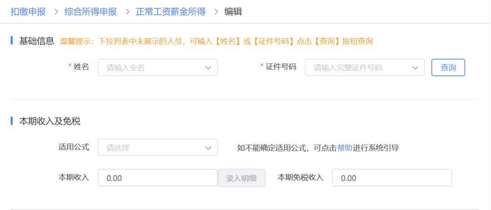
Task: Open the 帮助 link for formula guidance
Action: point(345,148)
